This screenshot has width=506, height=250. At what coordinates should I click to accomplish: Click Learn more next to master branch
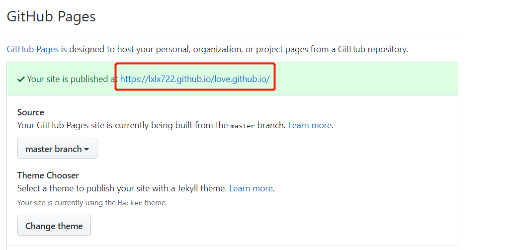point(310,125)
